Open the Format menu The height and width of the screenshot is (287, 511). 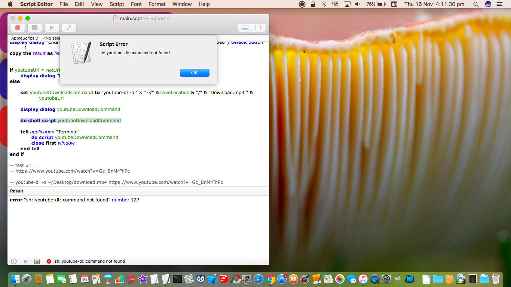(157, 4)
